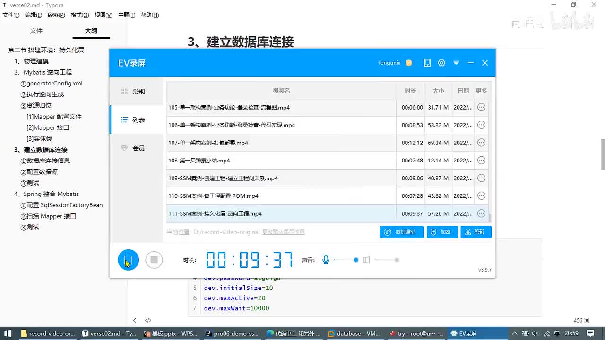Open the 文件(F) menu in Typora
The image size is (605, 340).
pos(11,15)
